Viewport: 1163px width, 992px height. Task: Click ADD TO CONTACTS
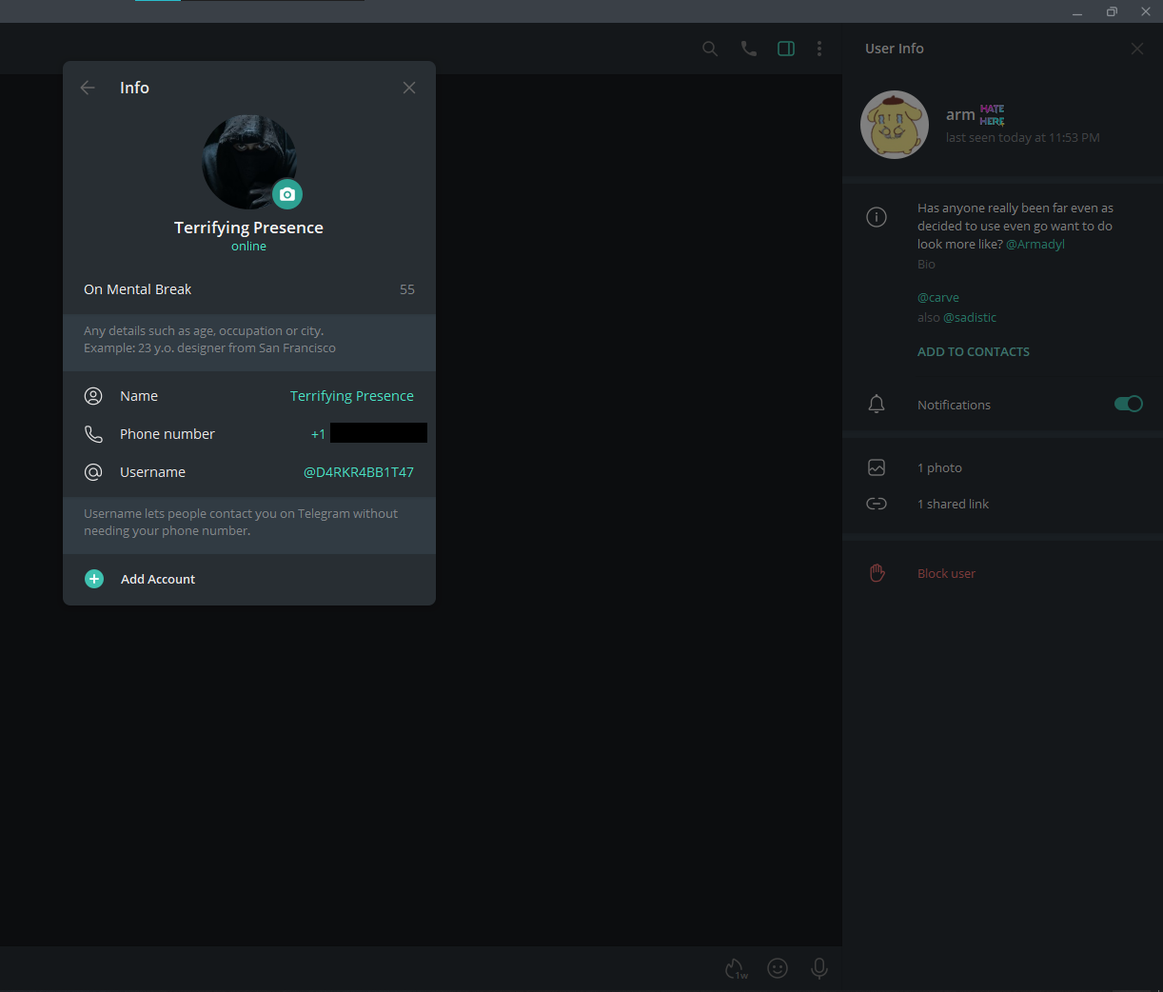974,351
